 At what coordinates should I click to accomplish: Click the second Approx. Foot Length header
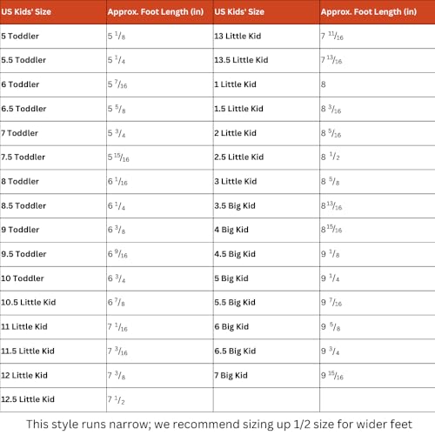(369, 12)
